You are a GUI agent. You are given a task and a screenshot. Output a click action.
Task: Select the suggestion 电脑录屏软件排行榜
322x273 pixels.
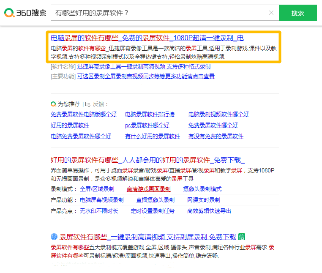click(x=150, y=114)
